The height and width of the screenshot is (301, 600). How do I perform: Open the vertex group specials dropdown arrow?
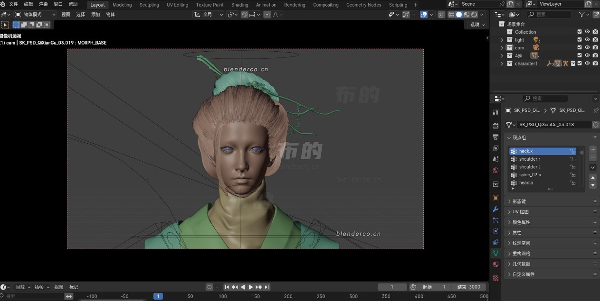593,167
